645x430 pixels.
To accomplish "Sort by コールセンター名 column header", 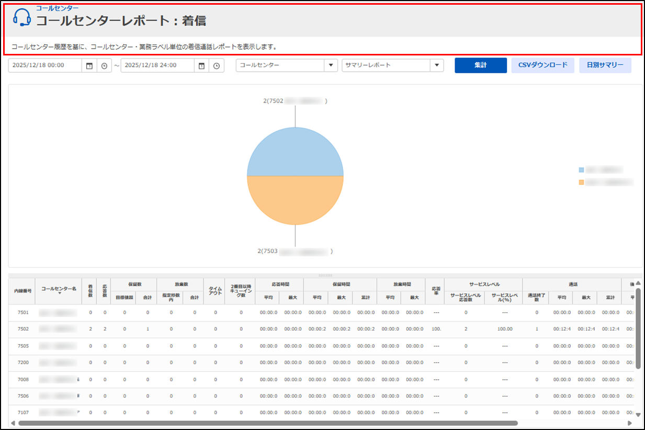I will point(59,289).
